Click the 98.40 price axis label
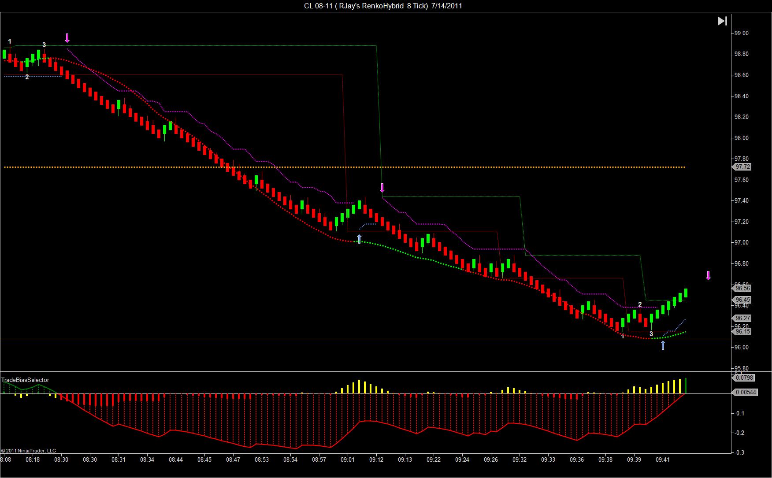772x478 pixels. [x=741, y=96]
